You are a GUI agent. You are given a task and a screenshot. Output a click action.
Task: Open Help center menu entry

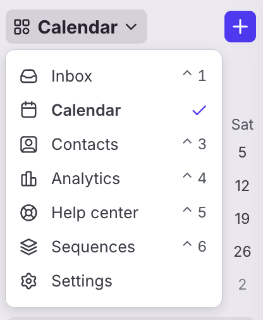tap(114, 212)
